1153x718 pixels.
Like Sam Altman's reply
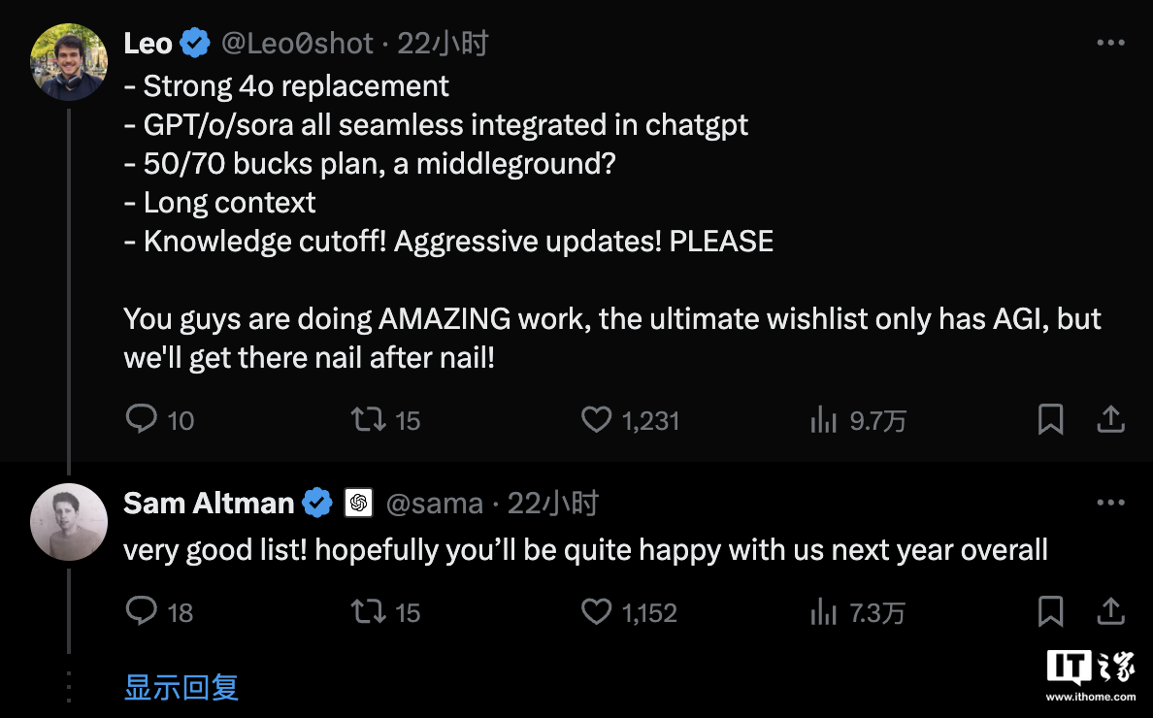tap(596, 611)
